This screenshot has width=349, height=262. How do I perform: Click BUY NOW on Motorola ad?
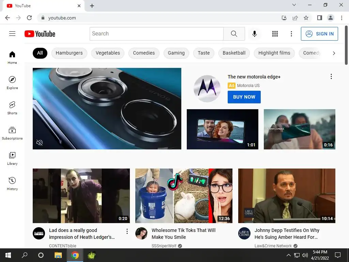tap(244, 97)
